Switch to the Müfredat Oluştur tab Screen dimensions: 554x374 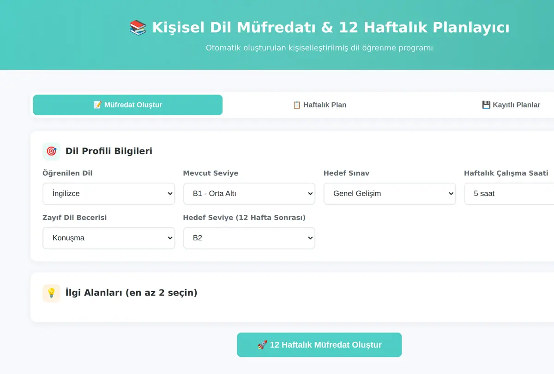click(x=127, y=105)
